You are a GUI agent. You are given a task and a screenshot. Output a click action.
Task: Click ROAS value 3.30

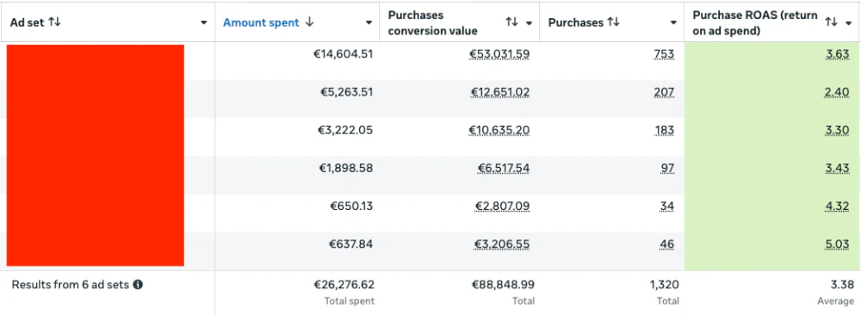click(838, 129)
